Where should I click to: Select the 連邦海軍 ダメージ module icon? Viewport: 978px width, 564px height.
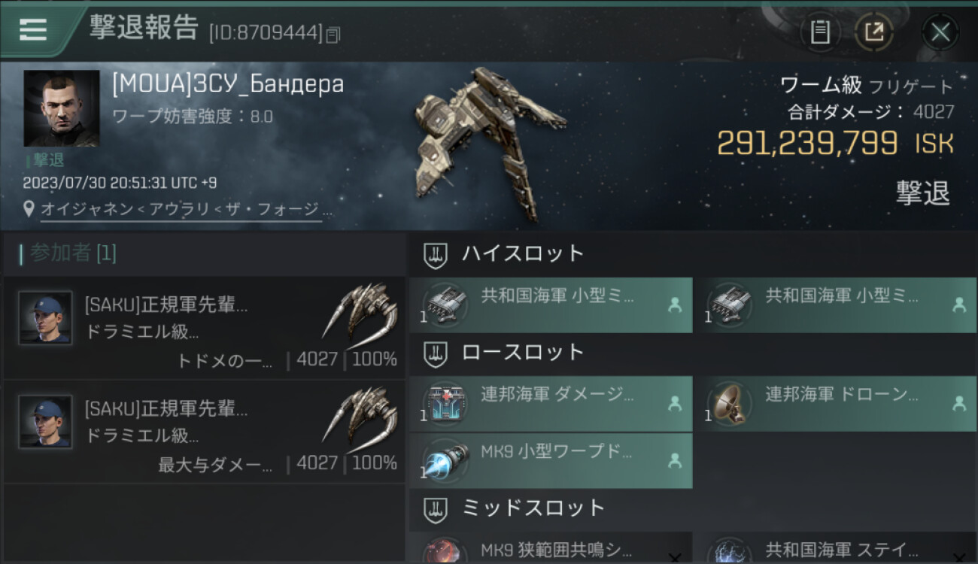tap(445, 404)
